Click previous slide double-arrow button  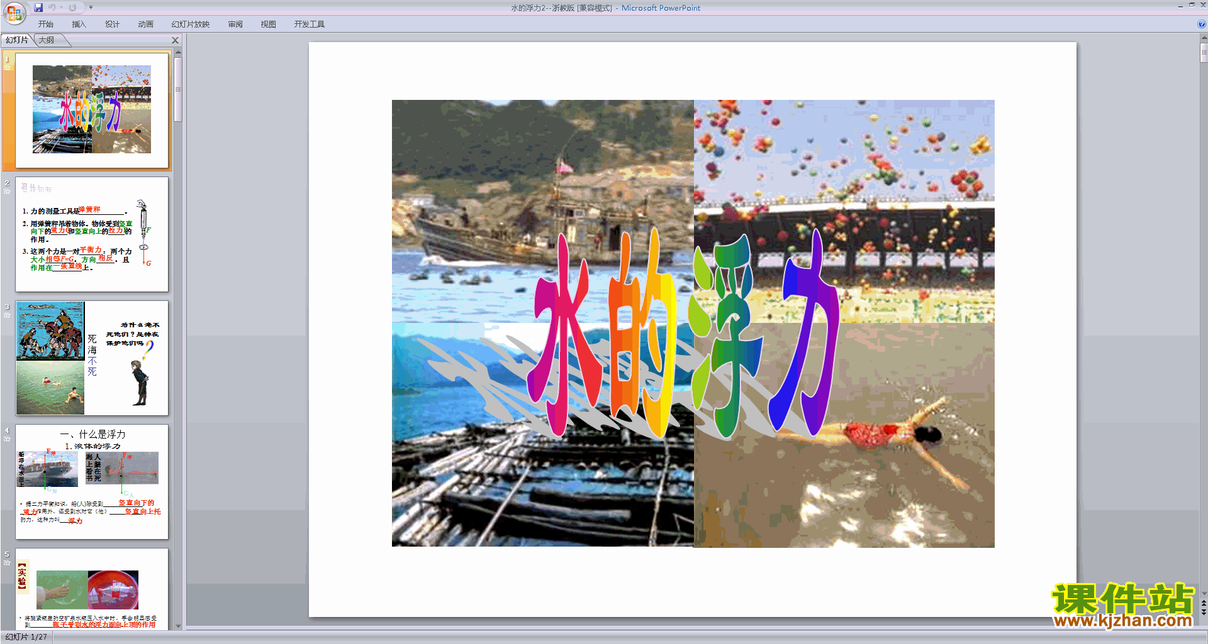pos(1204,603)
